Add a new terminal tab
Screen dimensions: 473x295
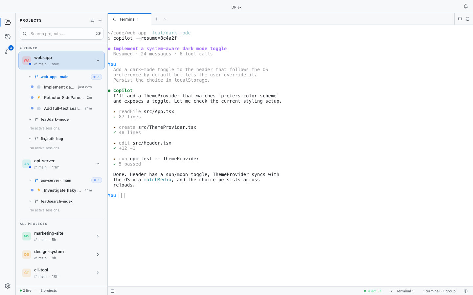157,19
